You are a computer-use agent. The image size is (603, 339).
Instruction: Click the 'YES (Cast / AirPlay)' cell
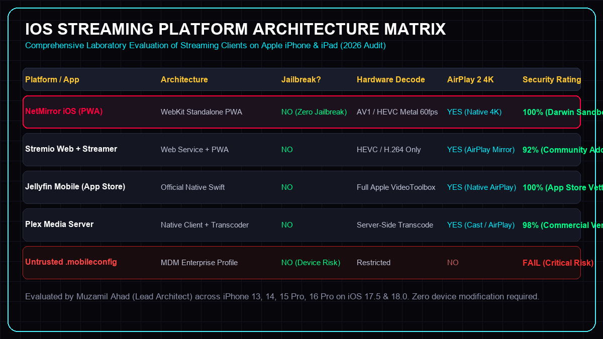(481, 225)
